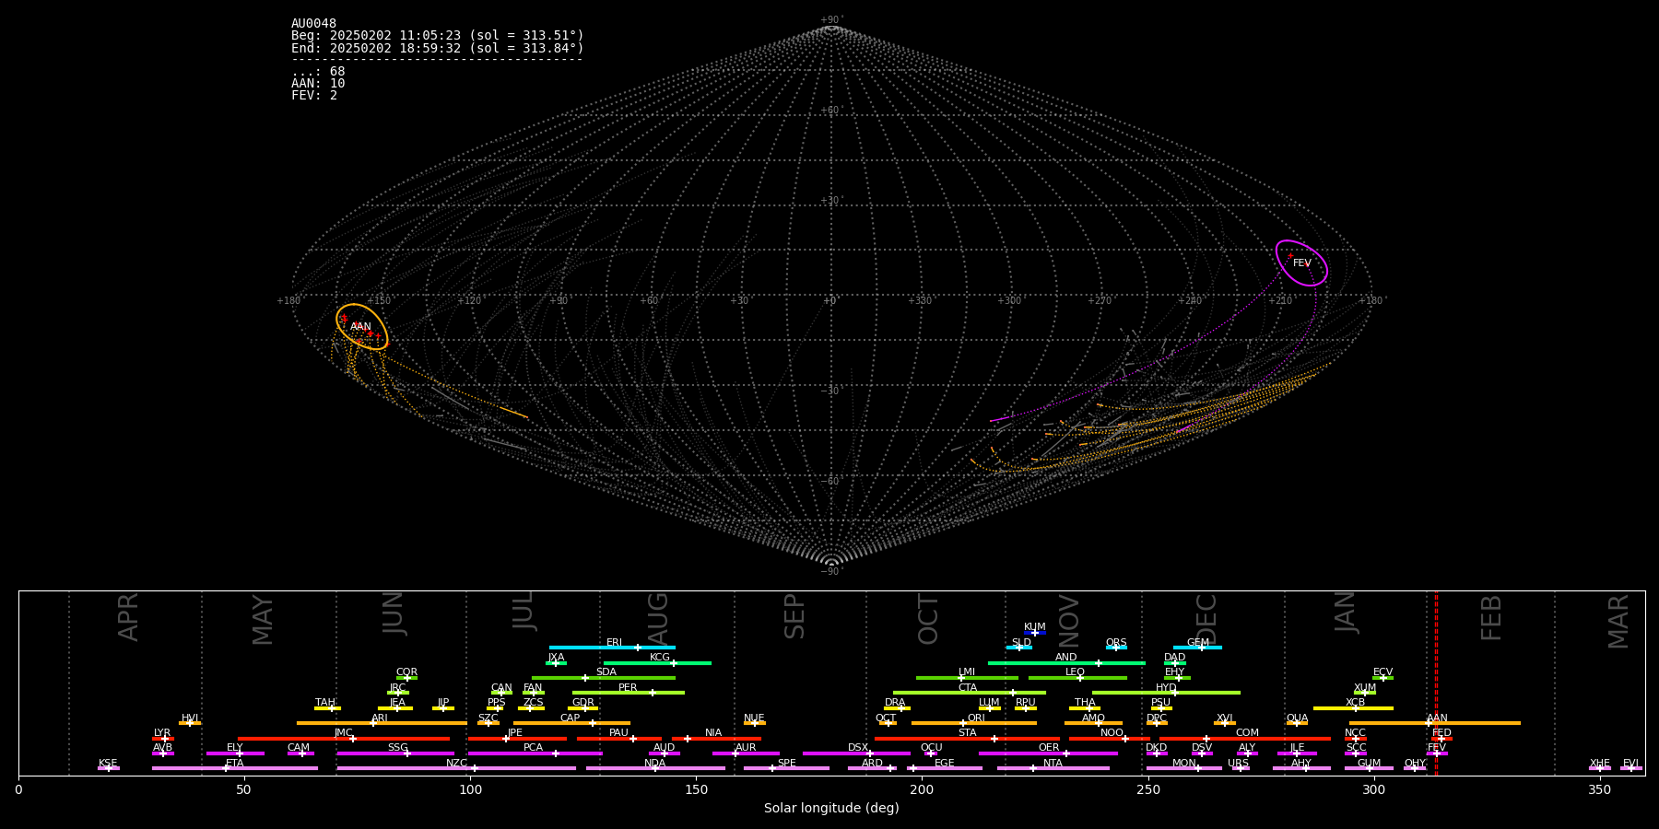The height and width of the screenshot is (829, 1659).
Task: Click the 'Solar longitude (deg)' axis title
Action: [831, 809]
